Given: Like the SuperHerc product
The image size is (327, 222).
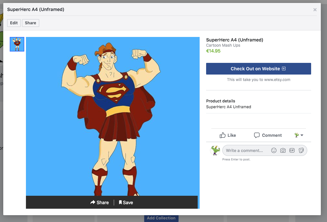Looking at the screenshot, I should [228, 135].
